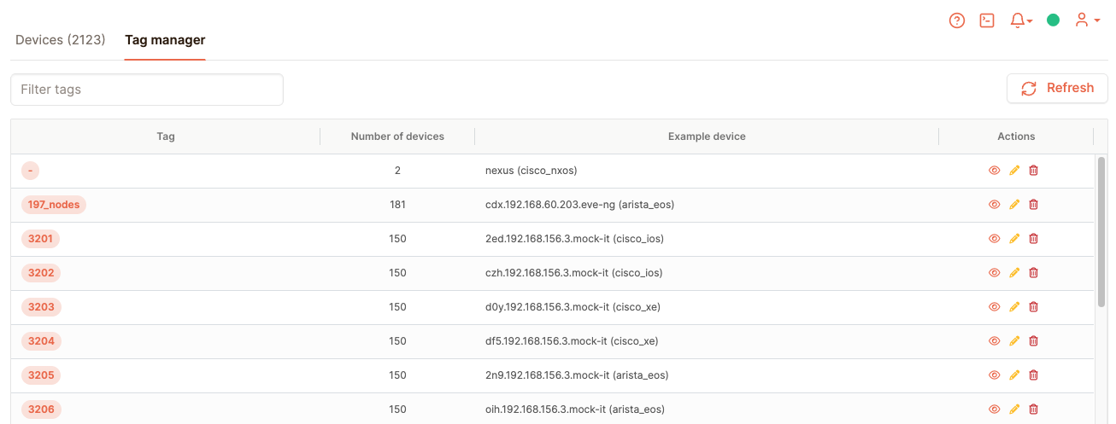1116x424 pixels.
Task: Delete the 3201 tag using trash icon
Action: (x=1033, y=239)
